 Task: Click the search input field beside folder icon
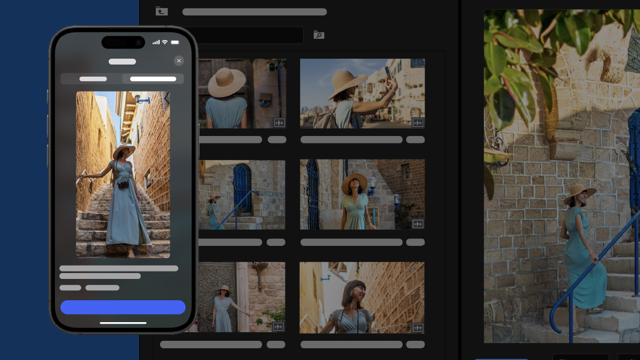pyautogui.click(x=251, y=35)
